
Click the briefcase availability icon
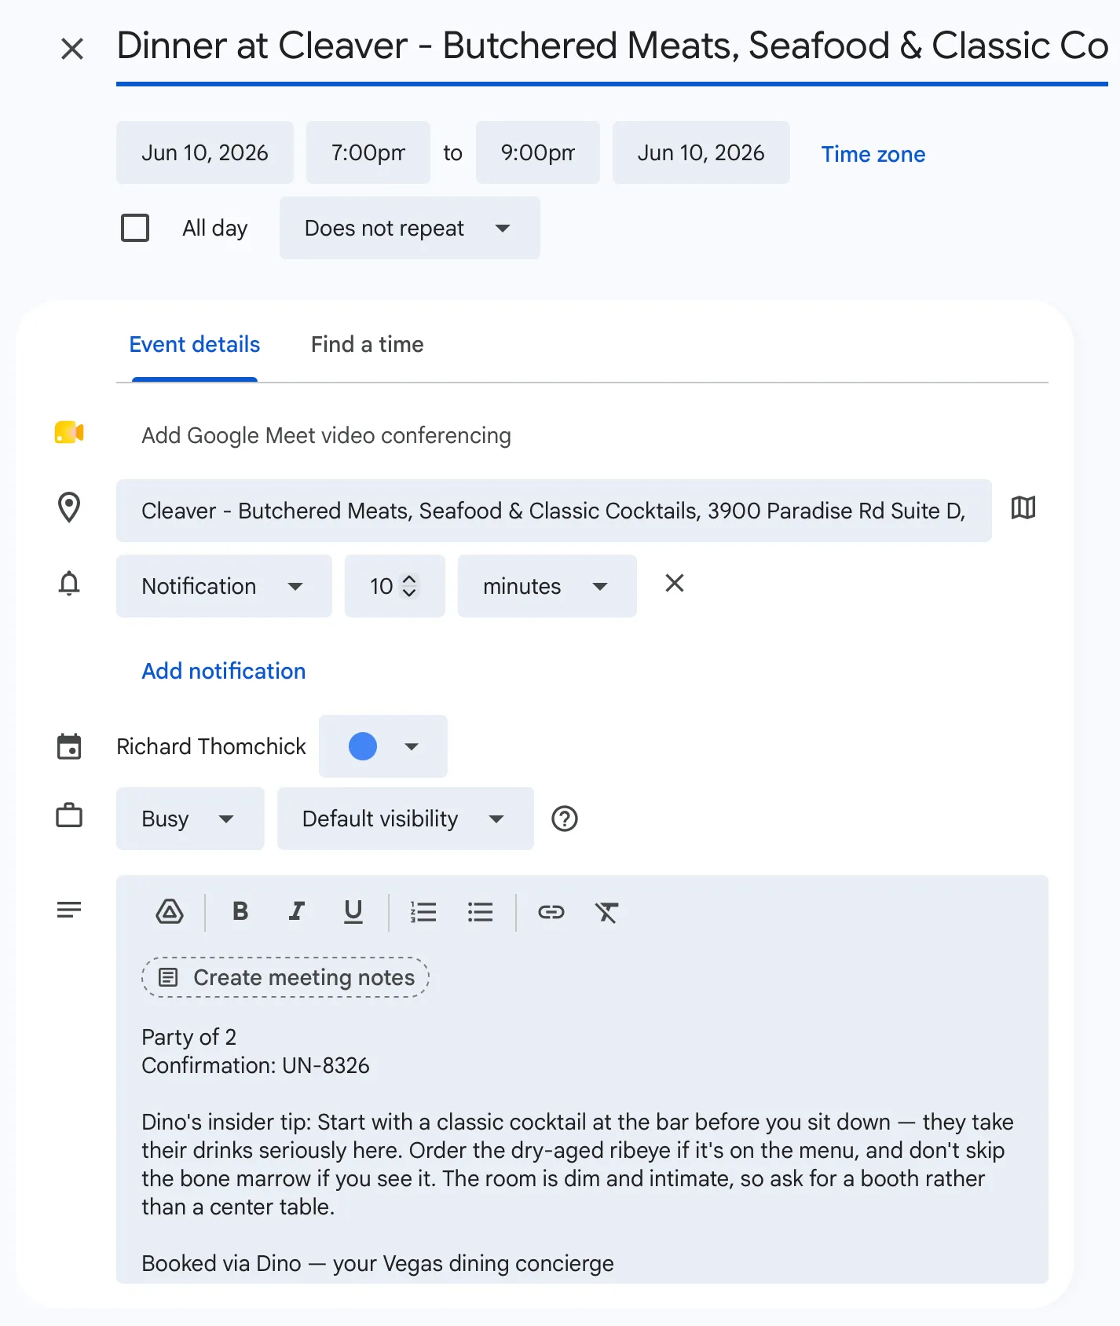tap(69, 815)
